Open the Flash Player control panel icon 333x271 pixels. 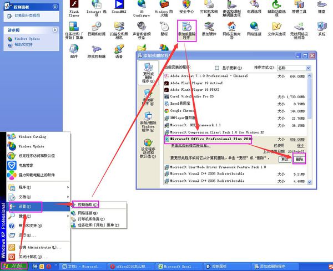point(74,8)
